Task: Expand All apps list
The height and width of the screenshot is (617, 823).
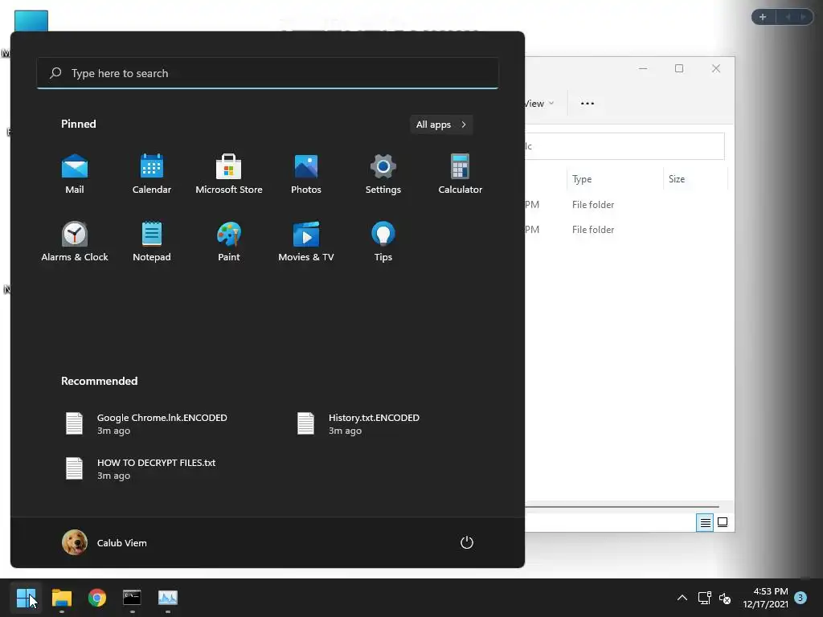Action: tap(441, 125)
